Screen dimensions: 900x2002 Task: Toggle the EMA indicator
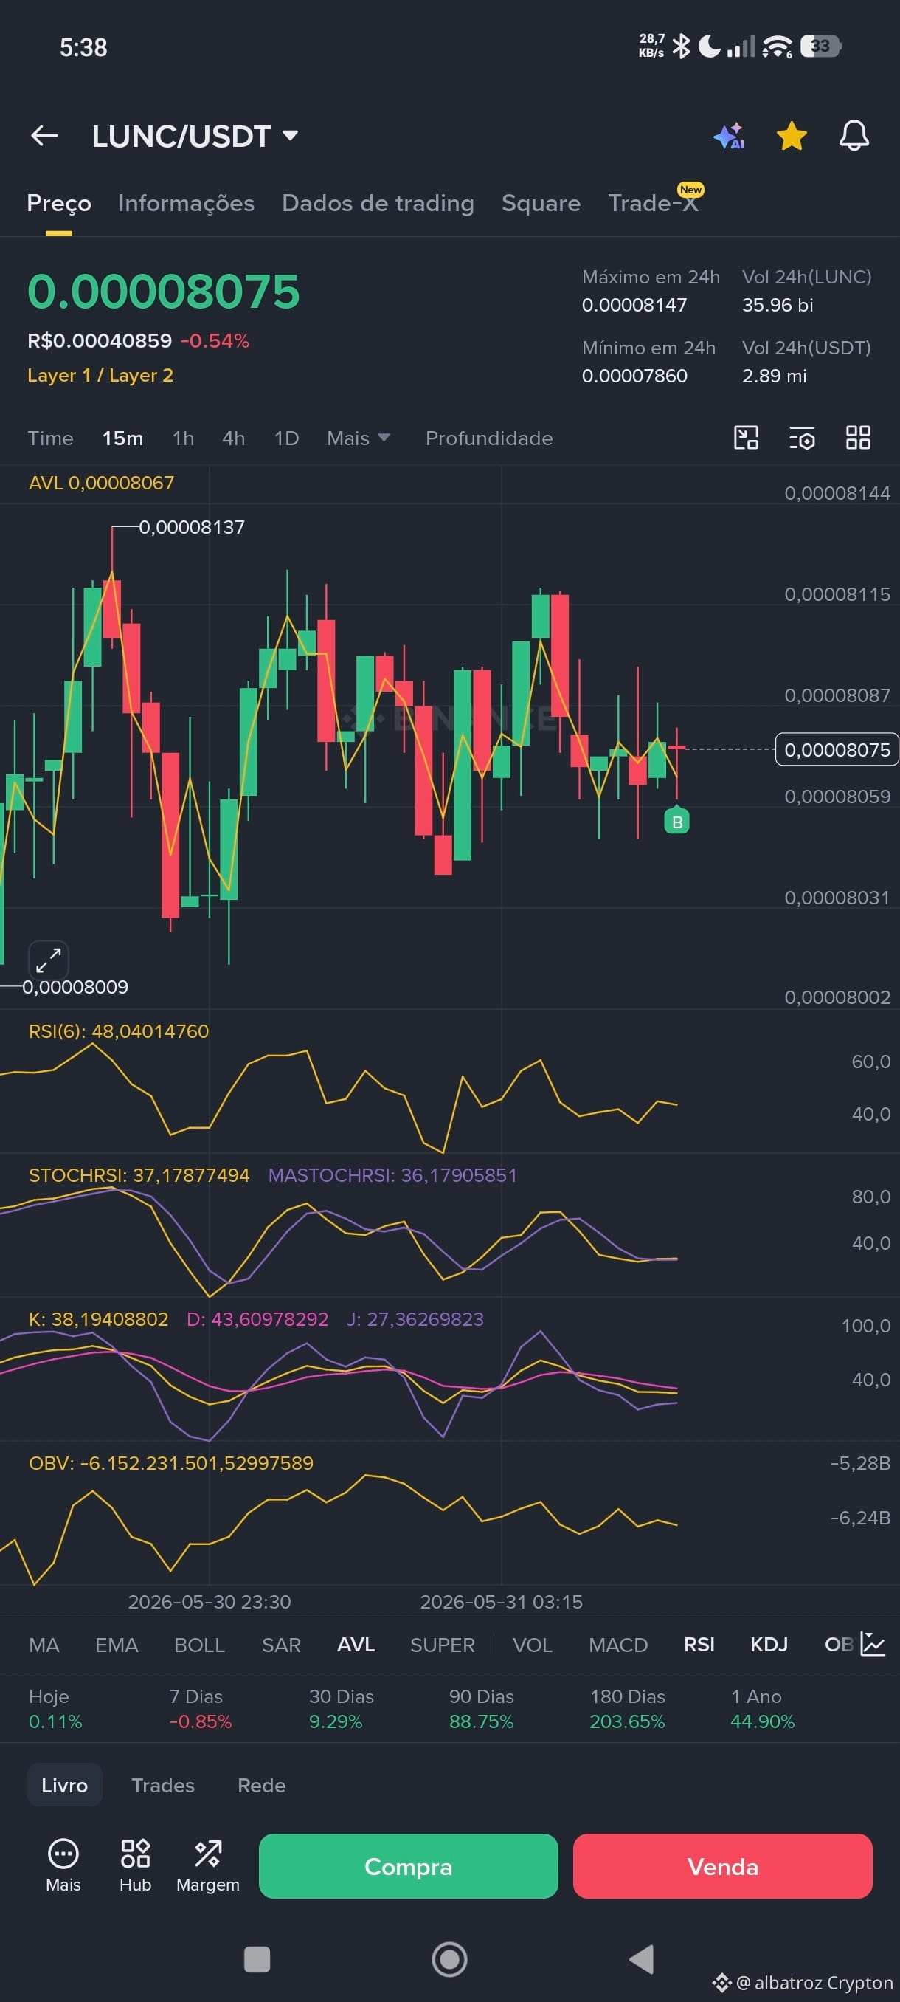pyautogui.click(x=117, y=1645)
